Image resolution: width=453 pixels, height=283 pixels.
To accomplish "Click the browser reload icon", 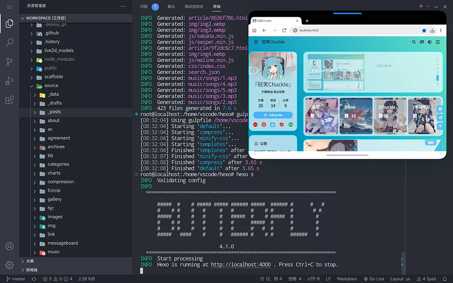I will point(284,31).
